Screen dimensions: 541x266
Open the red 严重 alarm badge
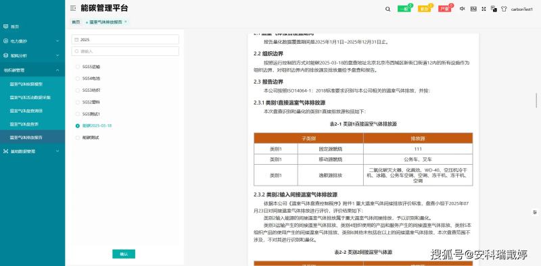tap(445, 9)
